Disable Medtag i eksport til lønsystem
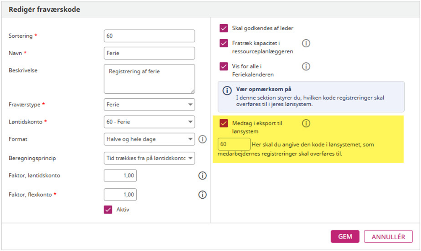Screen dimensions: 421x251 tap(223, 123)
